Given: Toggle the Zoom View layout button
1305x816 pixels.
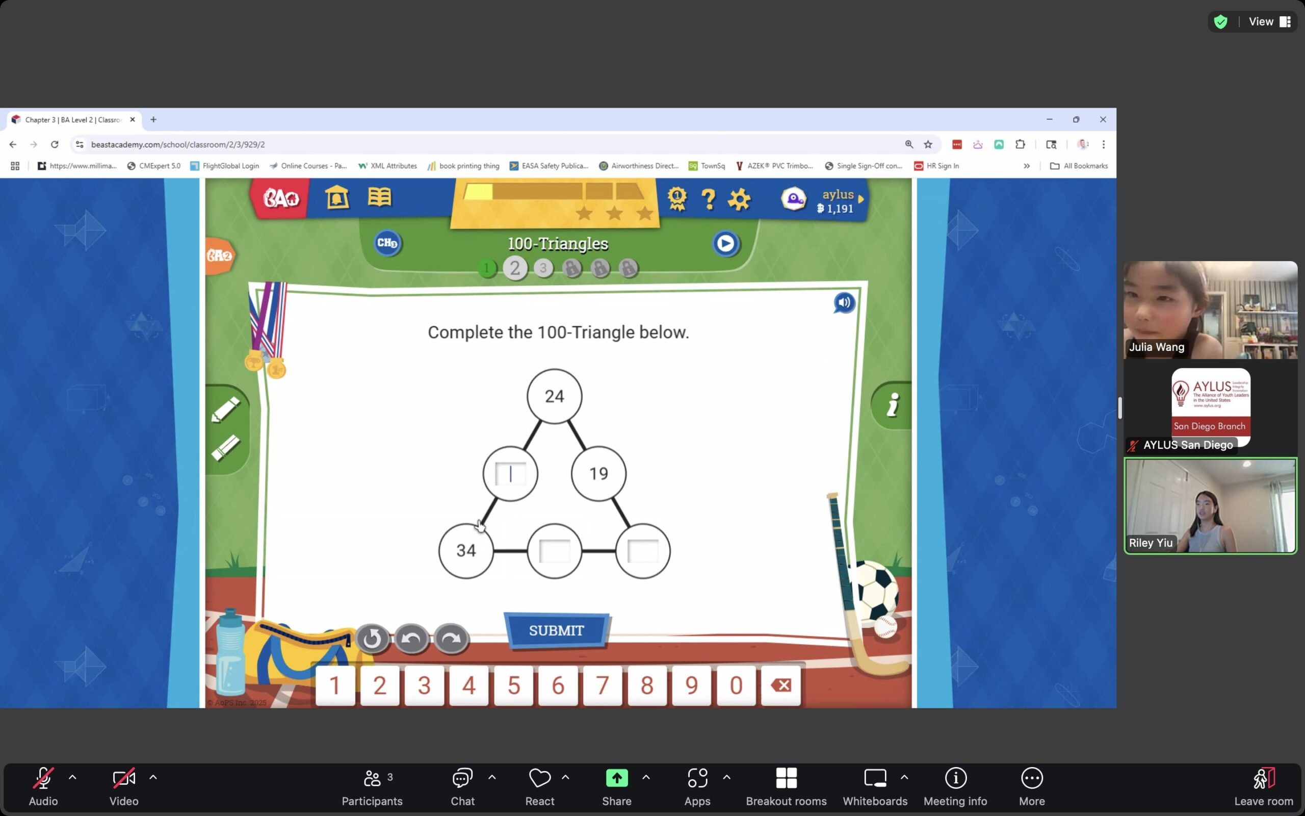Looking at the screenshot, I should point(1267,21).
